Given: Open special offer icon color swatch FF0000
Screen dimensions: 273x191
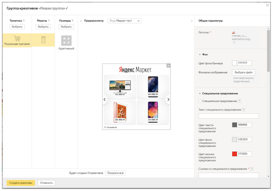Looking at the screenshot, I should point(234,154).
